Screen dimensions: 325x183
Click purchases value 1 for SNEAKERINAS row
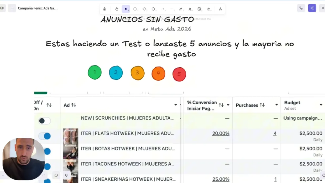275,179
